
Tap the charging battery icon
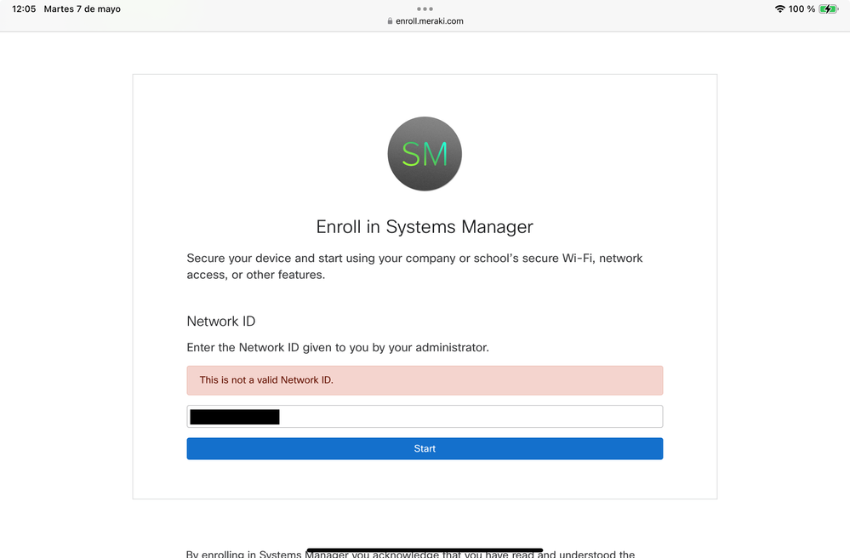tap(829, 9)
